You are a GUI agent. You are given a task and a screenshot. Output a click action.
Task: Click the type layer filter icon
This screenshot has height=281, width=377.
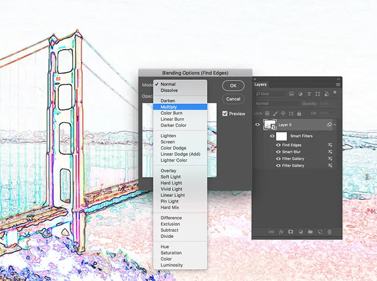(309, 94)
